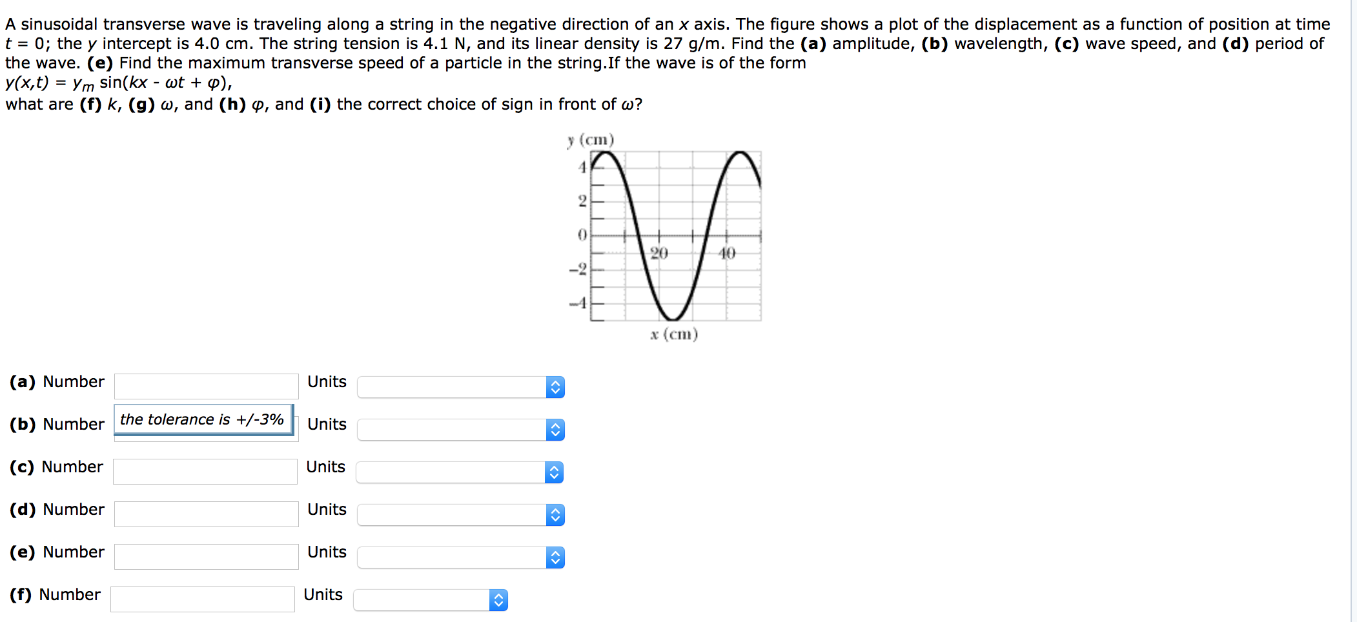This screenshot has height=622, width=1357.
Task: Select the part (d) Number entry box
Action: click(x=205, y=514)
